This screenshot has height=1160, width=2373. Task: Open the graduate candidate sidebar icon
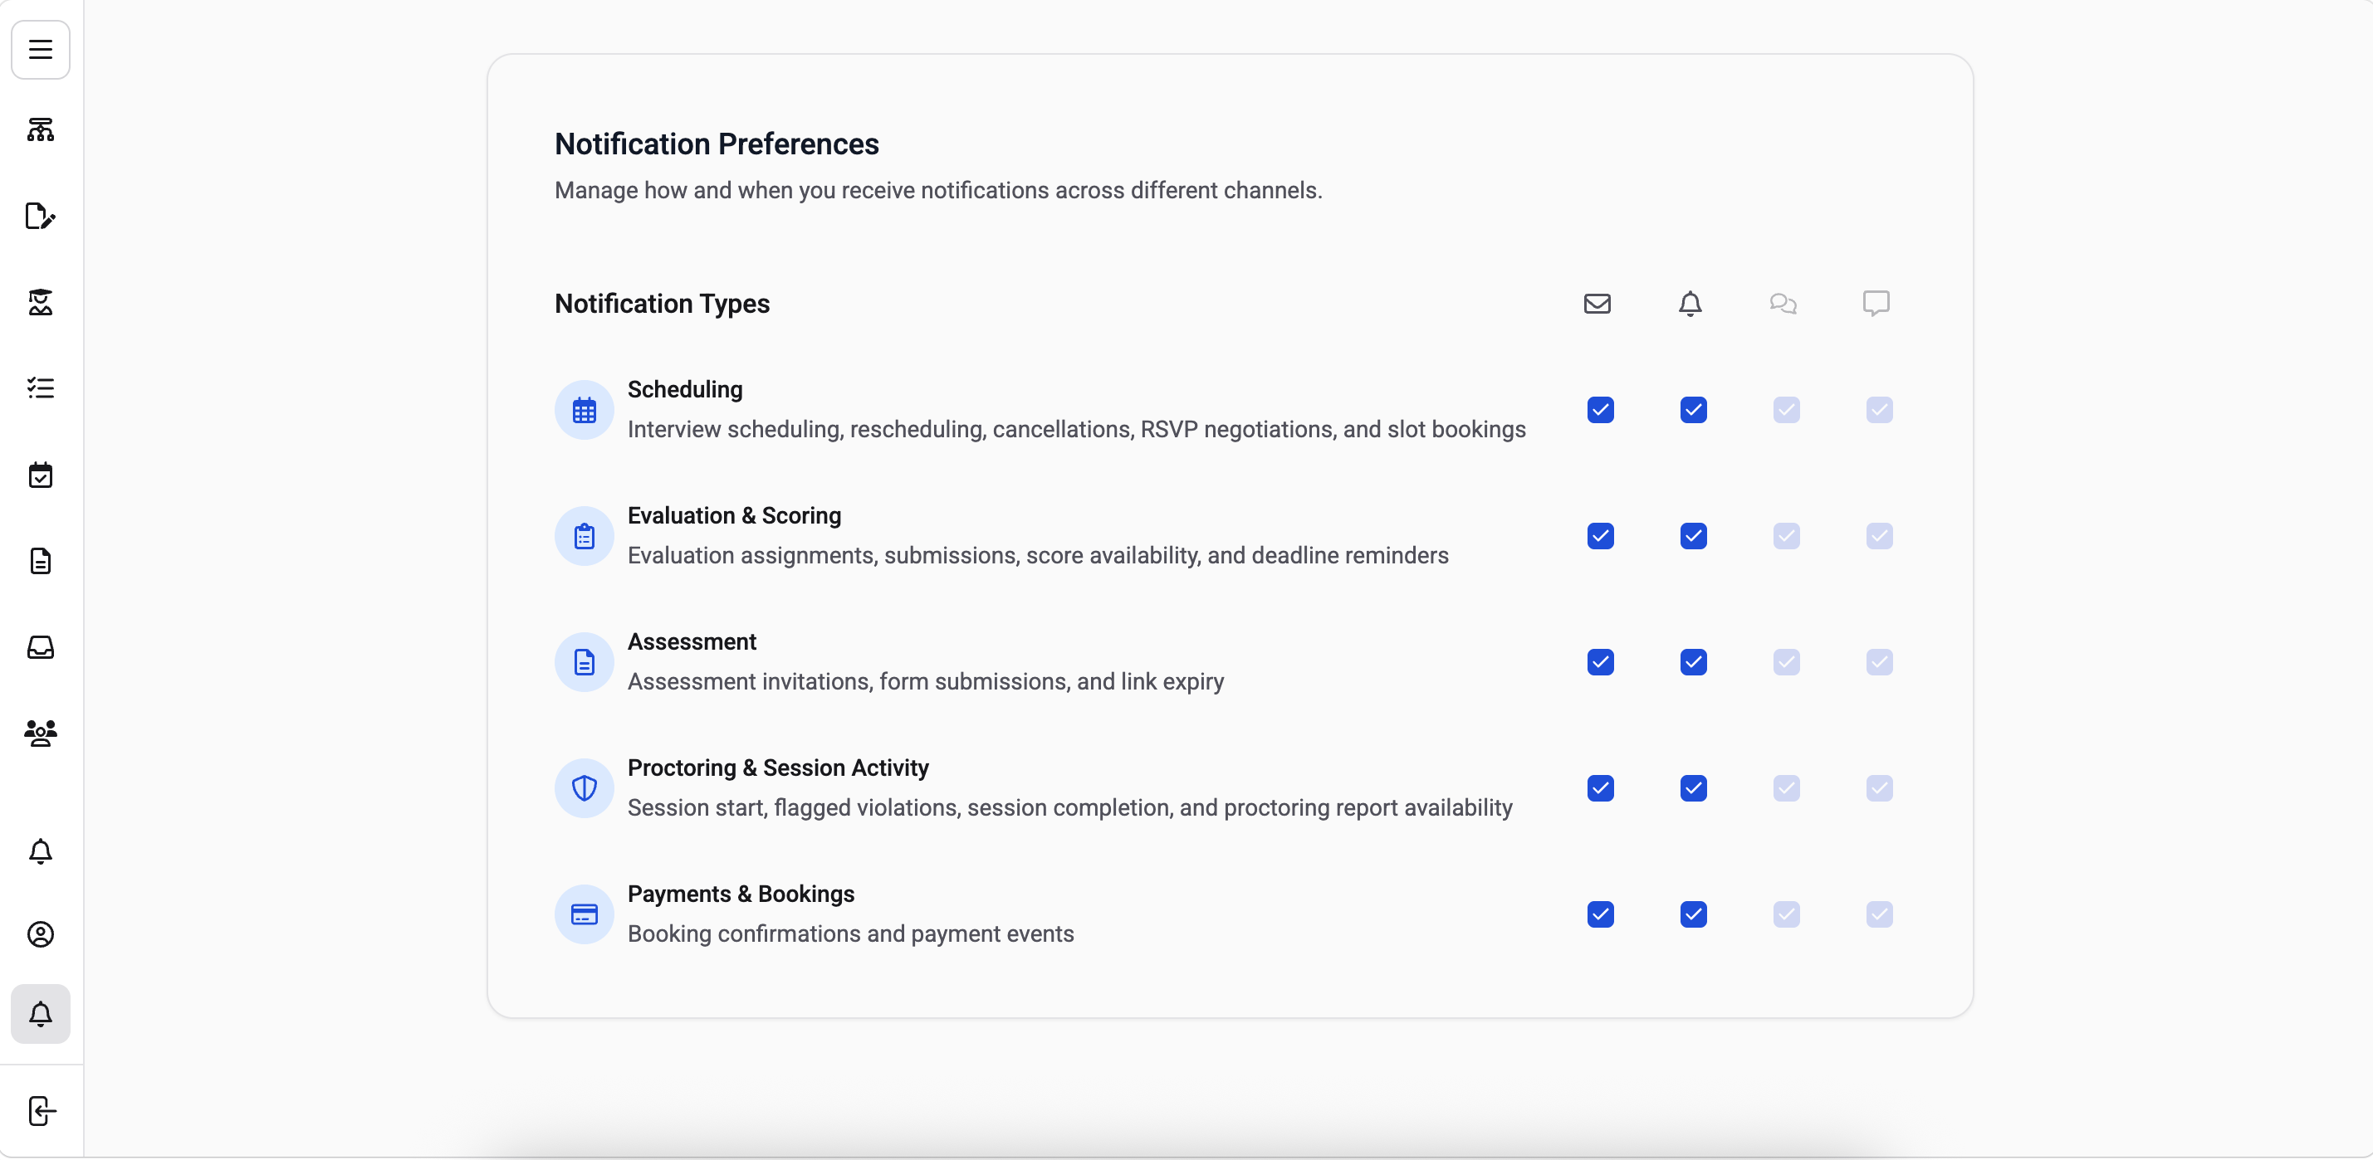click(41, 302)
